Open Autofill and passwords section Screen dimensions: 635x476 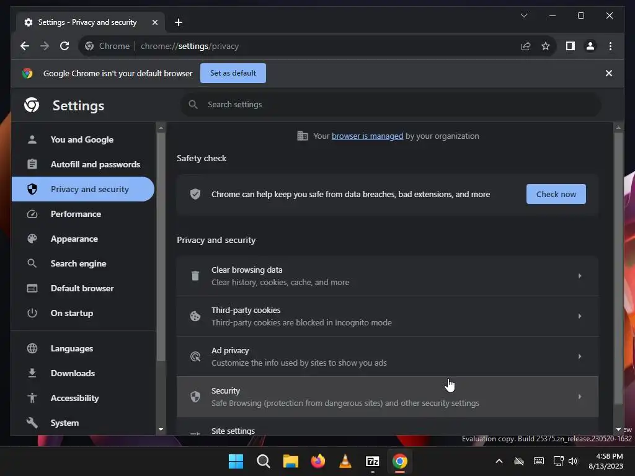(83, 164)
